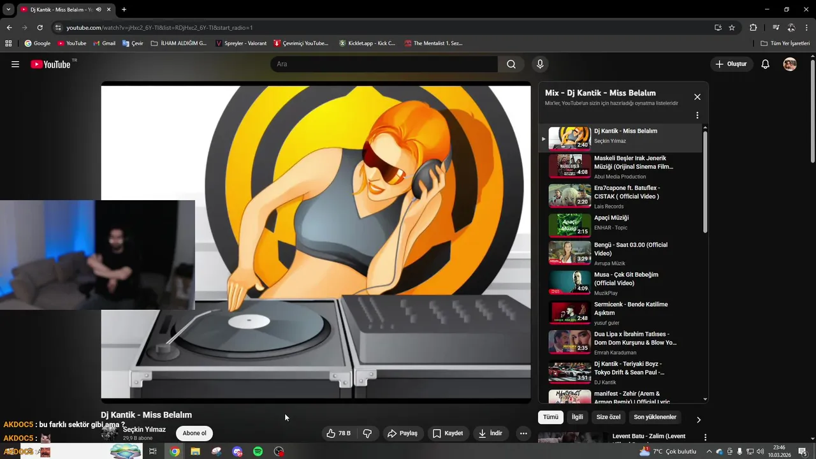Screen dimensions: 816x459
Task: Open the Mix playlist three-dot options
Action: (x=697, y=115)
